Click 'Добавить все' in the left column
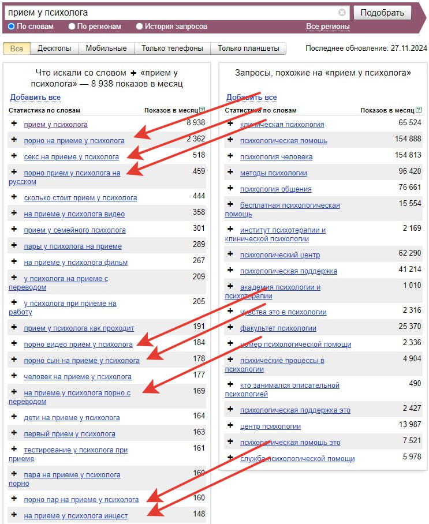Screen dimensions: 429x524 (35, 98)
